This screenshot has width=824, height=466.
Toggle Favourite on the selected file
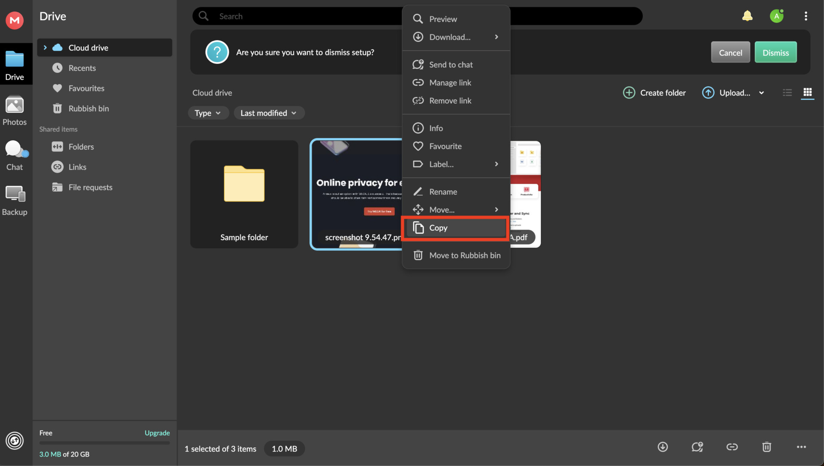(445, 146)
